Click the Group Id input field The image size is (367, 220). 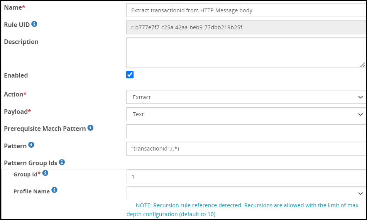pos(246,177)
